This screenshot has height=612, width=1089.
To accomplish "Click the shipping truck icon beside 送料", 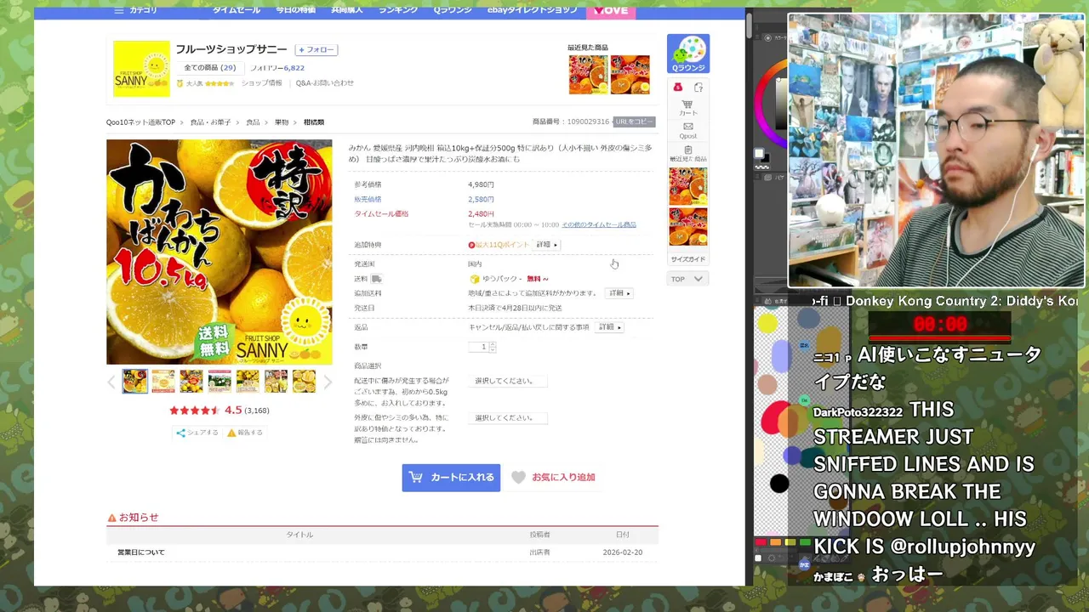I will [376, 279].
